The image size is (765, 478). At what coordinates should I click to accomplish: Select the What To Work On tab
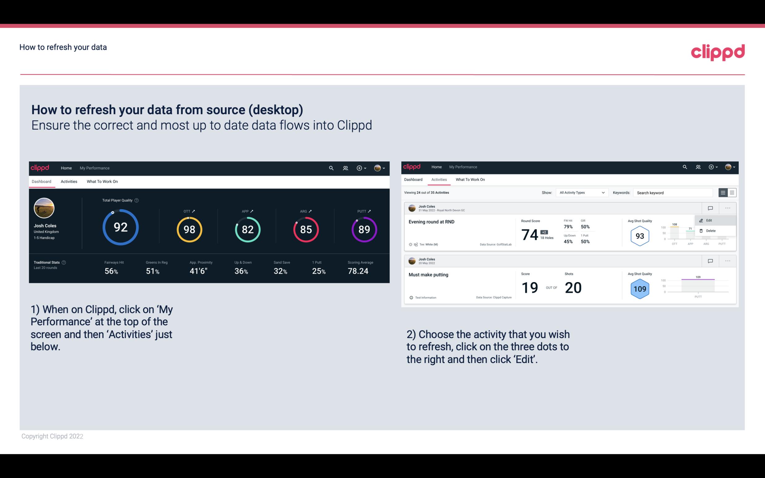[x=102, y=181]
